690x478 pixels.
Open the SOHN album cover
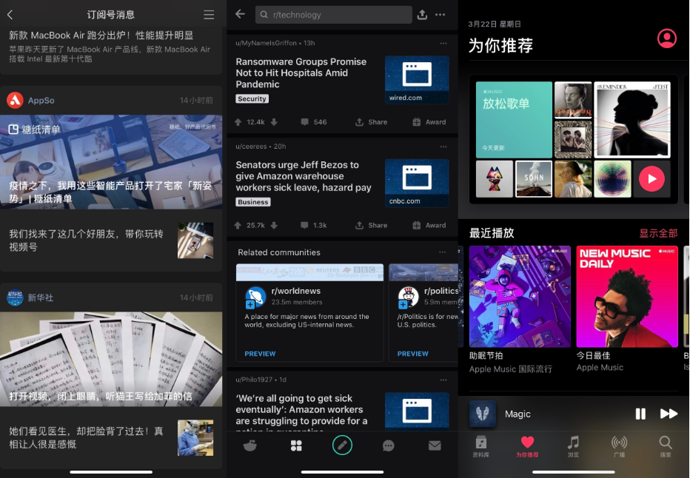[x=534, y=179]
